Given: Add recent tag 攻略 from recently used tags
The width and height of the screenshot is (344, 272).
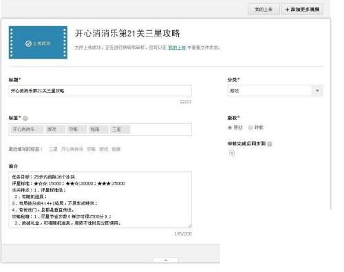Looking at the screenshot, I should pos(91,149).
